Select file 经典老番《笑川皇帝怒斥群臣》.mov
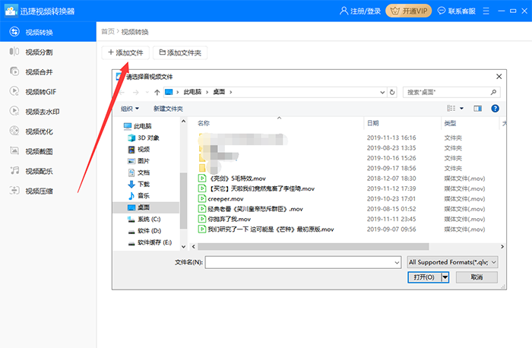The image size is (532, 348). click(x=251, y=209)
